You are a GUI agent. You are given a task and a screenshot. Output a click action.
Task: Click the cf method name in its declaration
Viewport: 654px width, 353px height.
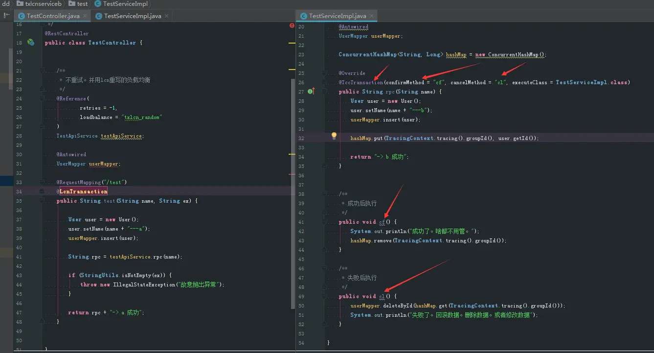tap(383, 222)
